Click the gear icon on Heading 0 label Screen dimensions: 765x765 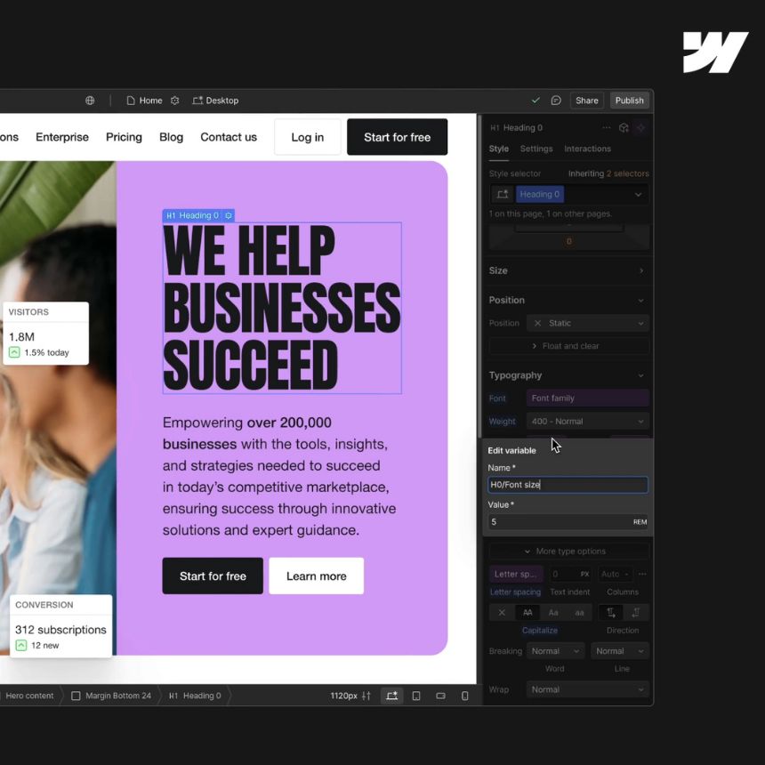[x=229, y=215]
